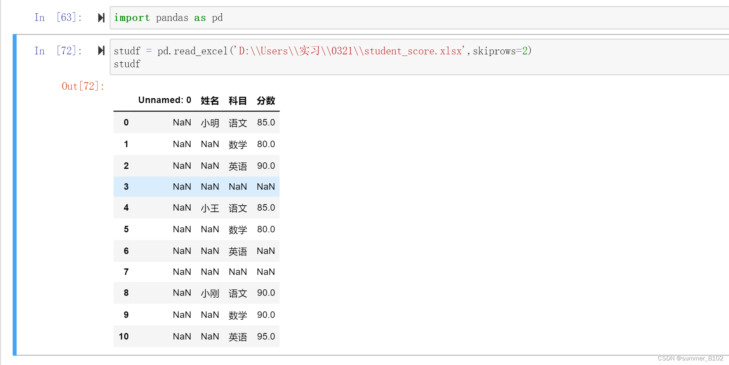Click the Unnamed: 0 column header
The image size is (729, 365).
[x=164, y=100]
